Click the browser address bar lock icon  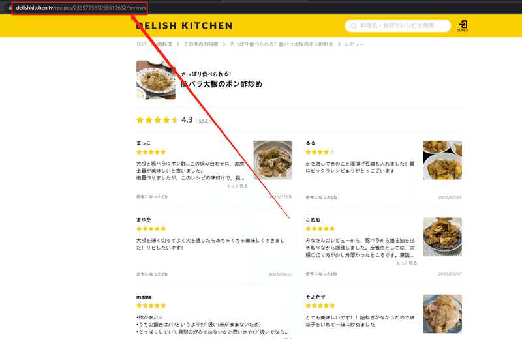click(10, 8)
